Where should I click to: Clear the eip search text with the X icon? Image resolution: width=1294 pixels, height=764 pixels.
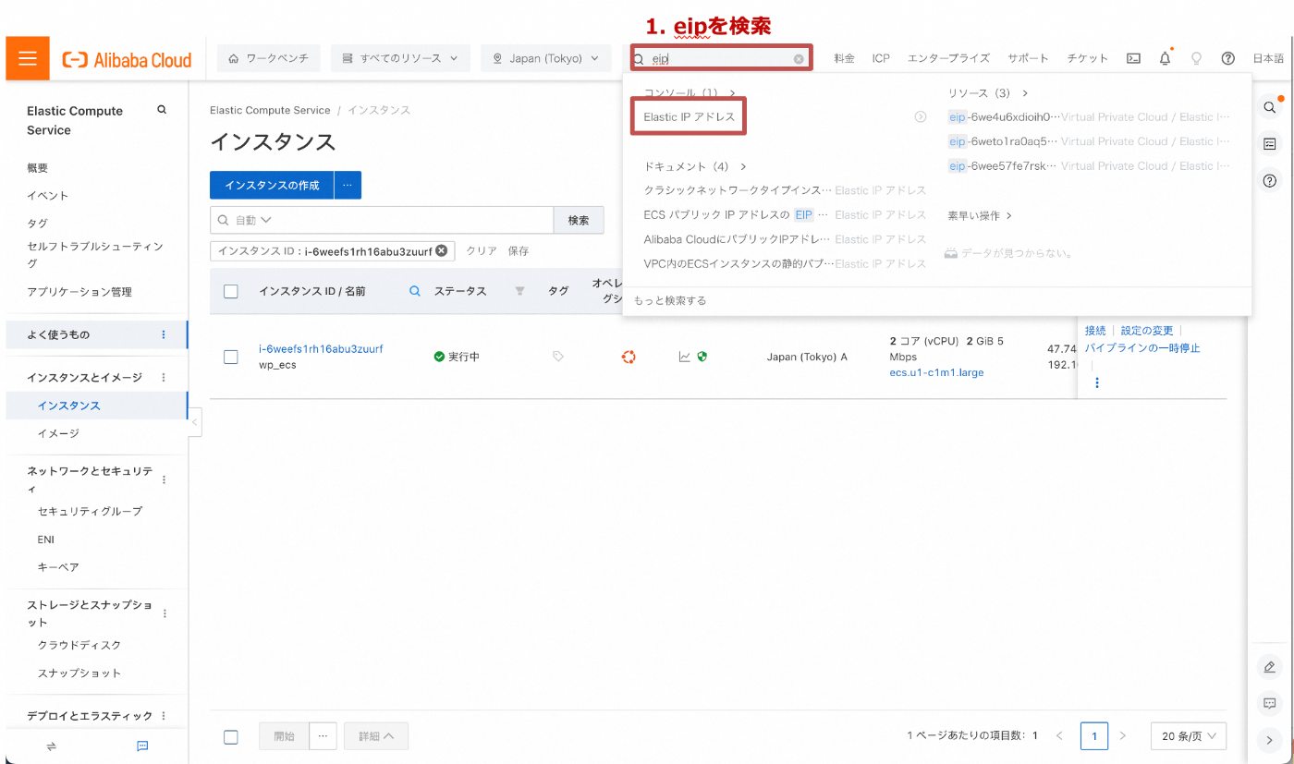pyautogui.click(x=799, y=59)
